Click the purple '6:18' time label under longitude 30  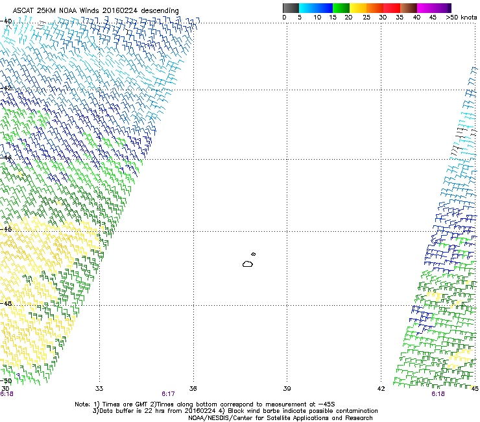[6, 394]
